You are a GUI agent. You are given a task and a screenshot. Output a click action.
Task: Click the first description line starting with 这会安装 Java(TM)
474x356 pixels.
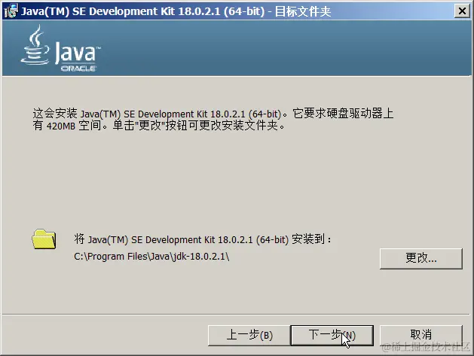coord(213,114)
